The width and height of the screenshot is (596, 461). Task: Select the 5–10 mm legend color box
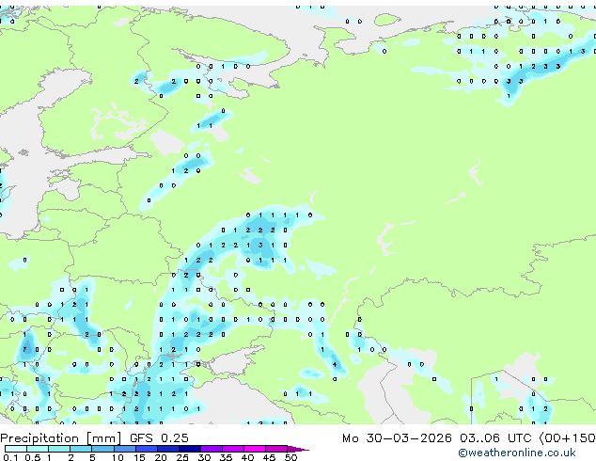[x=102, y=449]
